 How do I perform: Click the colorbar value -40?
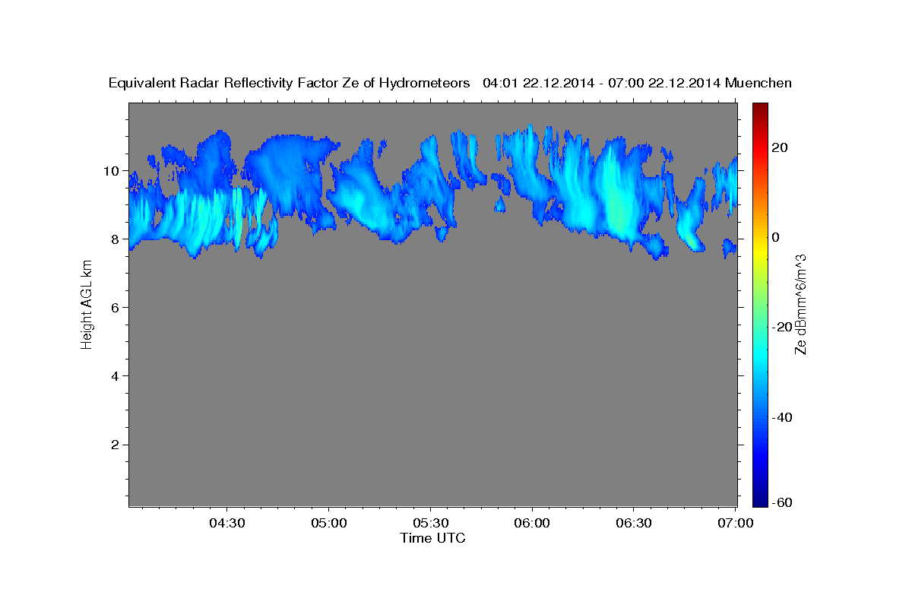(x=782, y=416)
